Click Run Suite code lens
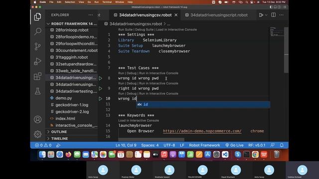 tap(125, 30)
